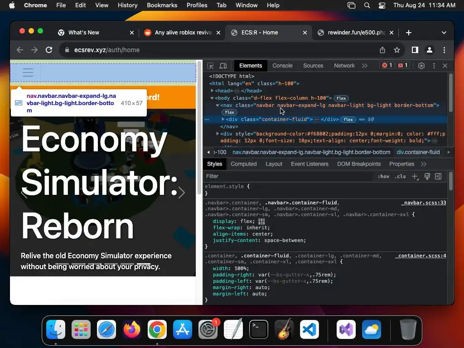Click the address bar URL
464x348 pixels.
[107, 50]
